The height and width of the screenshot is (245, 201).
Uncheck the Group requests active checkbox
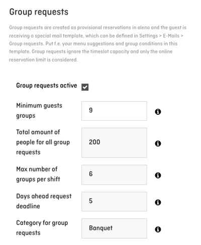pyautogui.click(x=85, y=87)
